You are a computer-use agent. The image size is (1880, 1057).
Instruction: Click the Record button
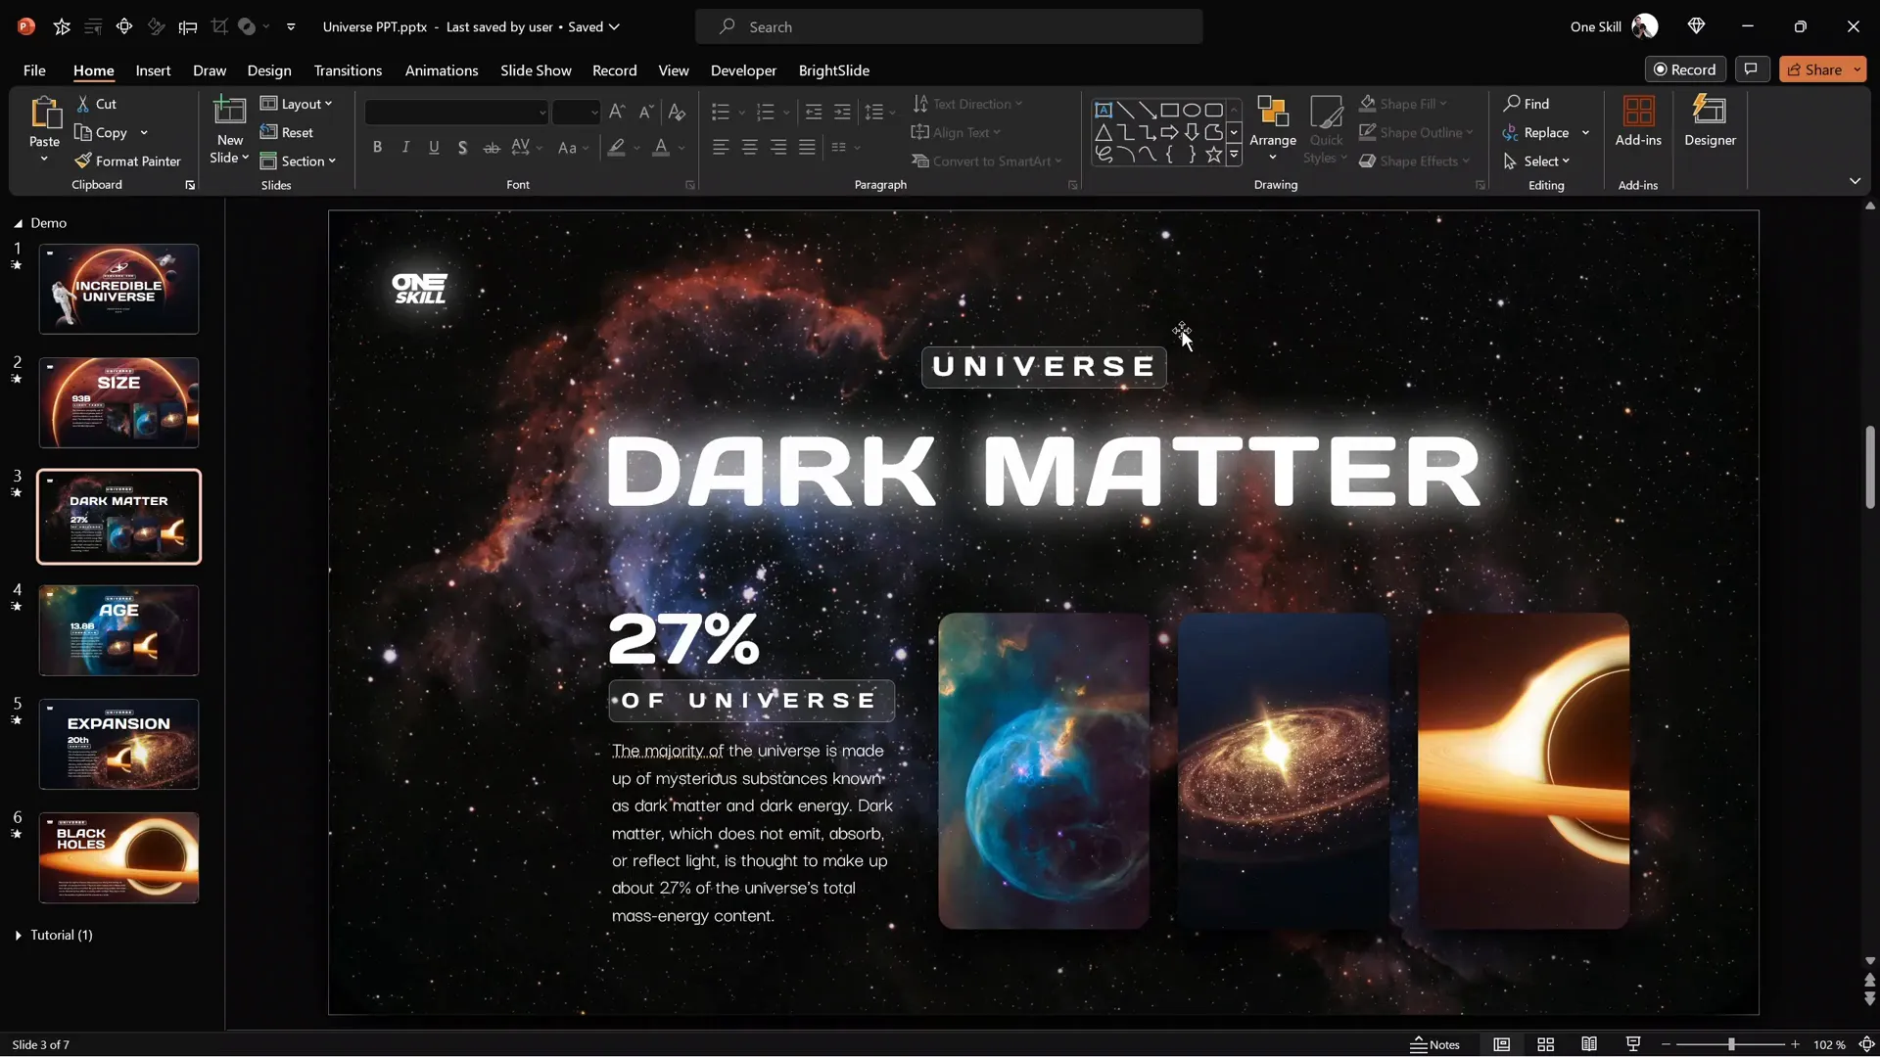tap(1684, 69)
